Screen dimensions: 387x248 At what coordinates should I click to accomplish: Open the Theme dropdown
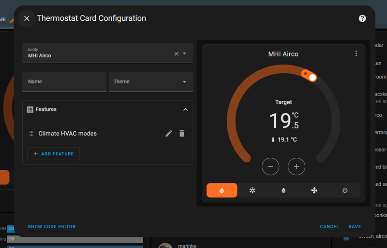pyautogui.click(x=151, y=82)
